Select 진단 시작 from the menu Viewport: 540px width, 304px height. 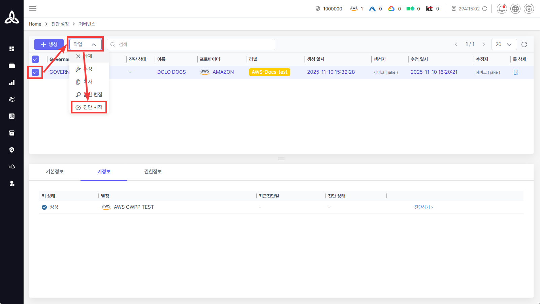click(x=89, y=107)
